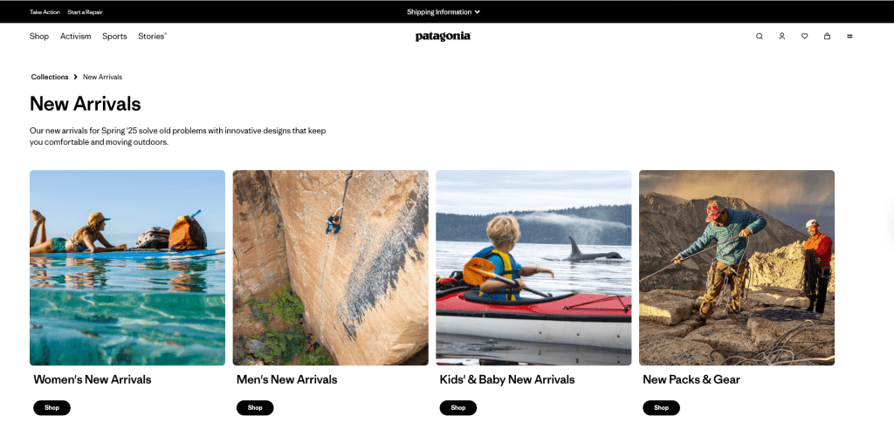Open the search icon in header
The height and width of the screenshot is (422, 894).
click(x=759, y=36)
